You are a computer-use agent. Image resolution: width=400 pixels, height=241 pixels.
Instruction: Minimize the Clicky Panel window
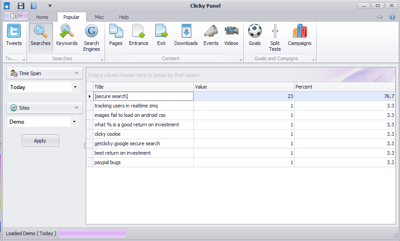coord(364,6)
